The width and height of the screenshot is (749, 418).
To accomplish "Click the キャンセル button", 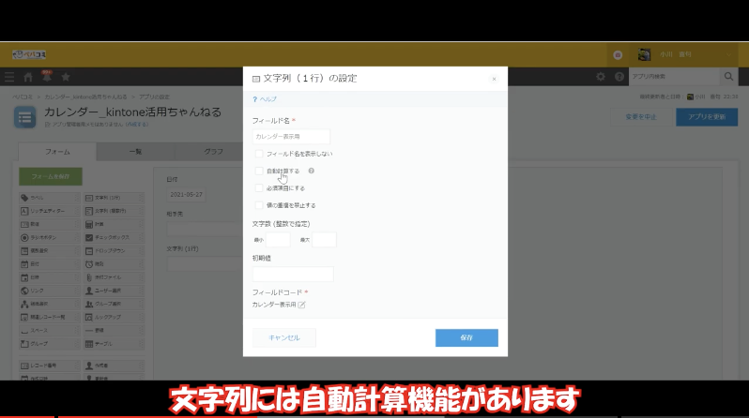I will (x=284, y=337).
